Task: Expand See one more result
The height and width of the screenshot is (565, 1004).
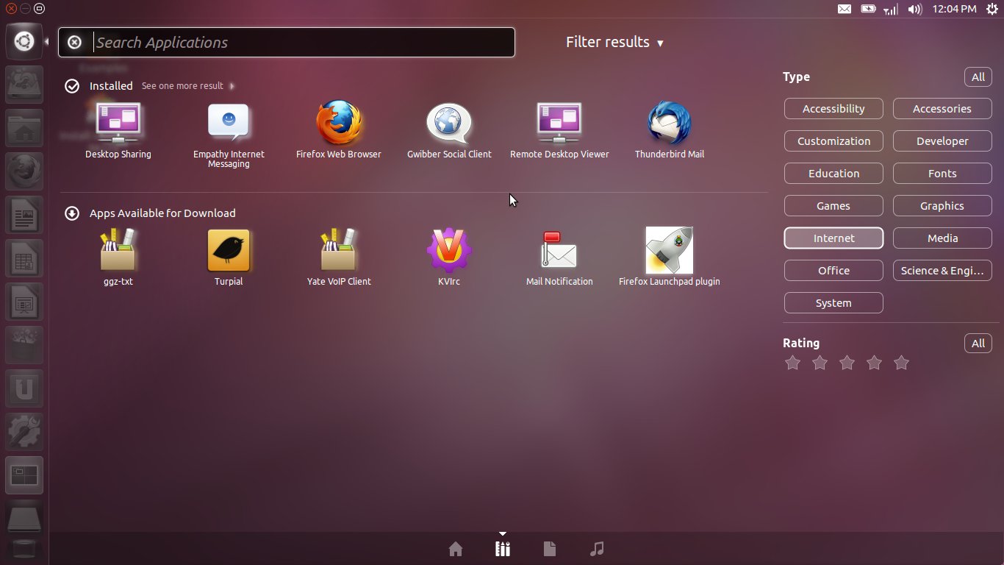Action: click(x=188, y=86)
